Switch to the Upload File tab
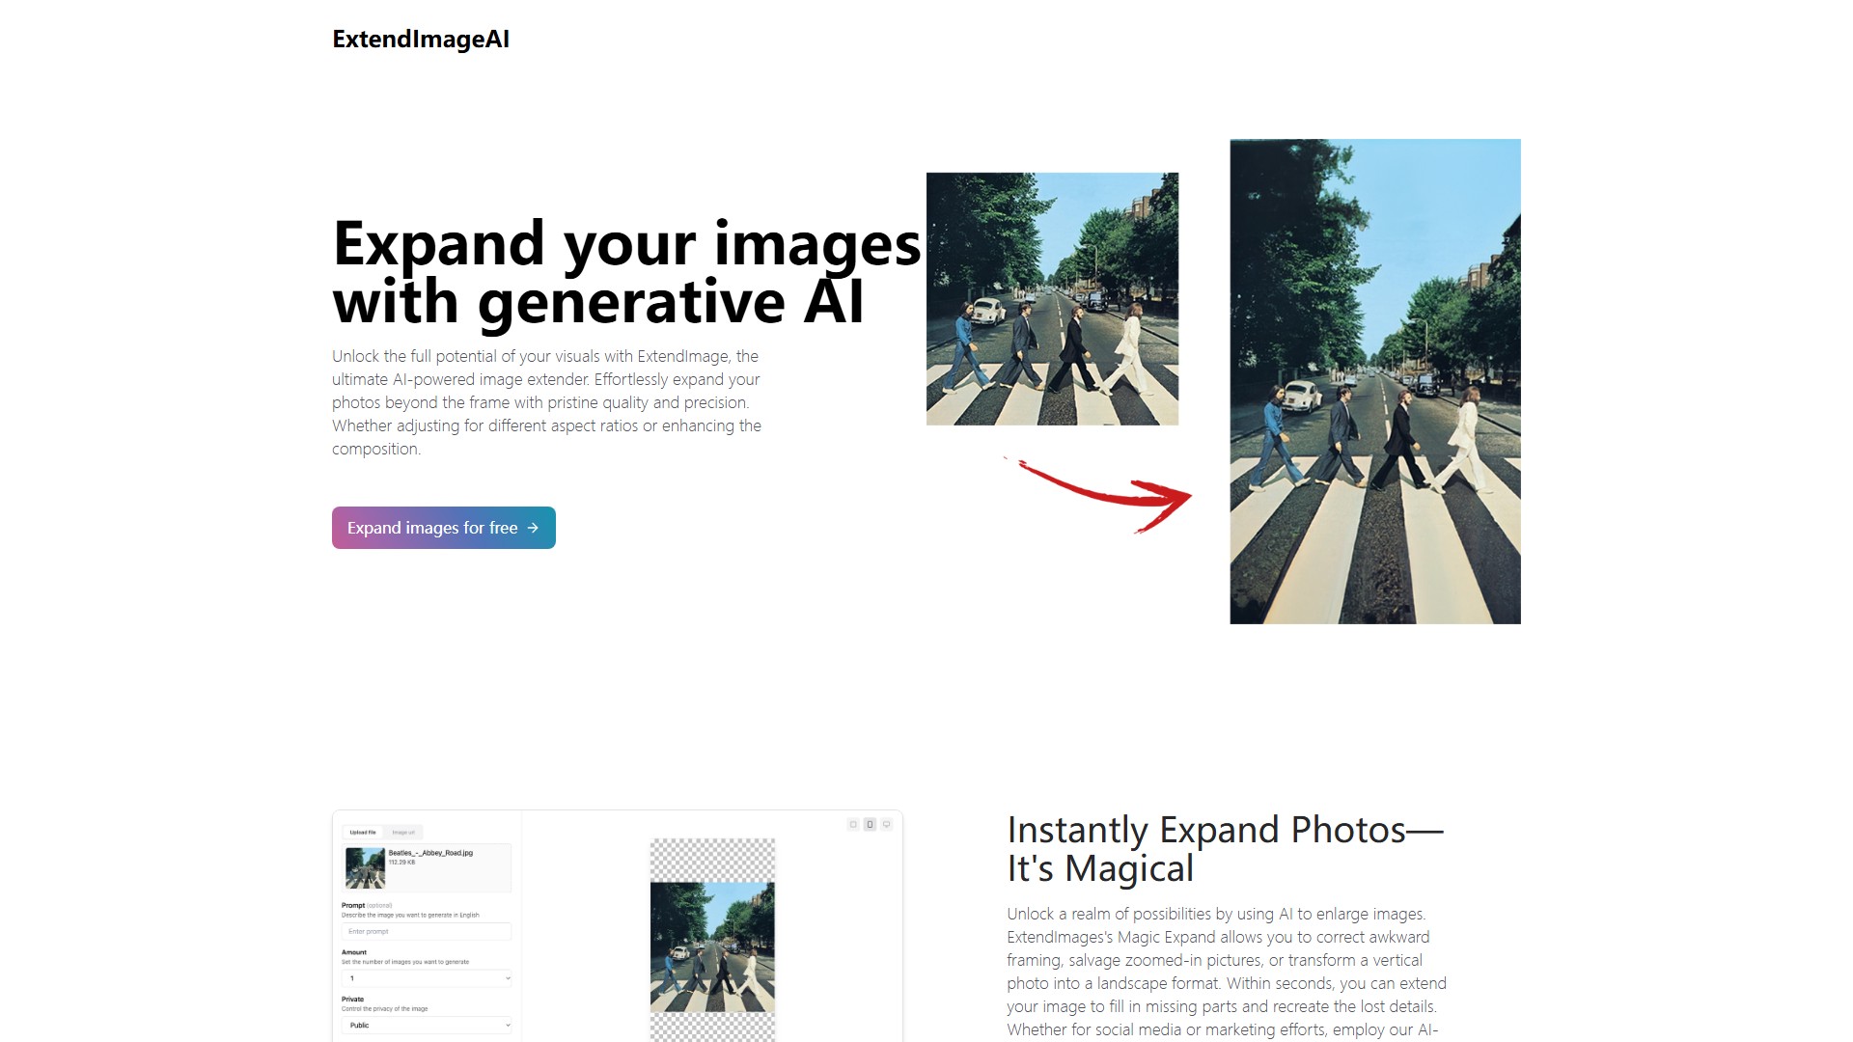 (362, 832)
